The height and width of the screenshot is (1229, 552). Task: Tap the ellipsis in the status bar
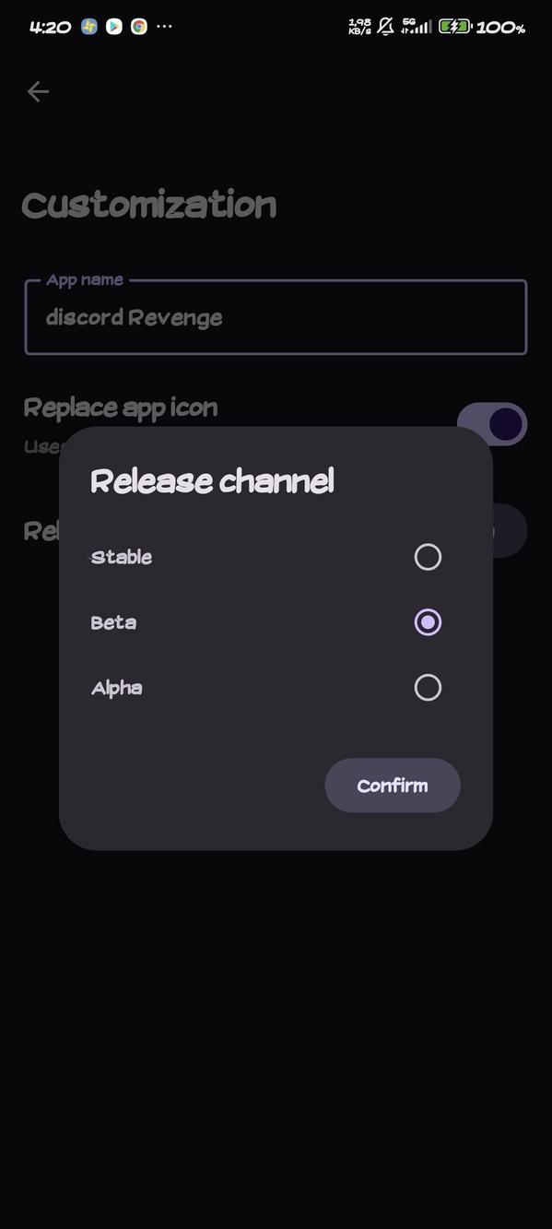(x=164, y=27)
